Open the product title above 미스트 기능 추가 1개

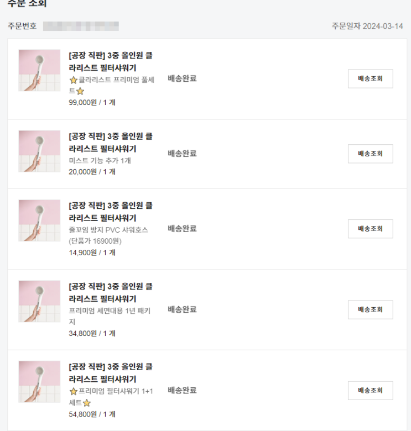click(111, 143)
